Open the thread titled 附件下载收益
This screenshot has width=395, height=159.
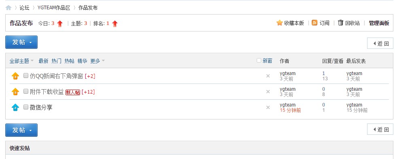pos(46,92)
